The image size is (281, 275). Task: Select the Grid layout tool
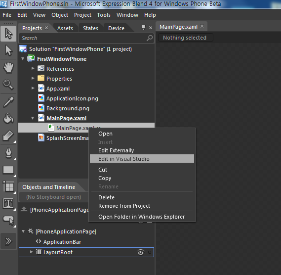pos(8,186)
